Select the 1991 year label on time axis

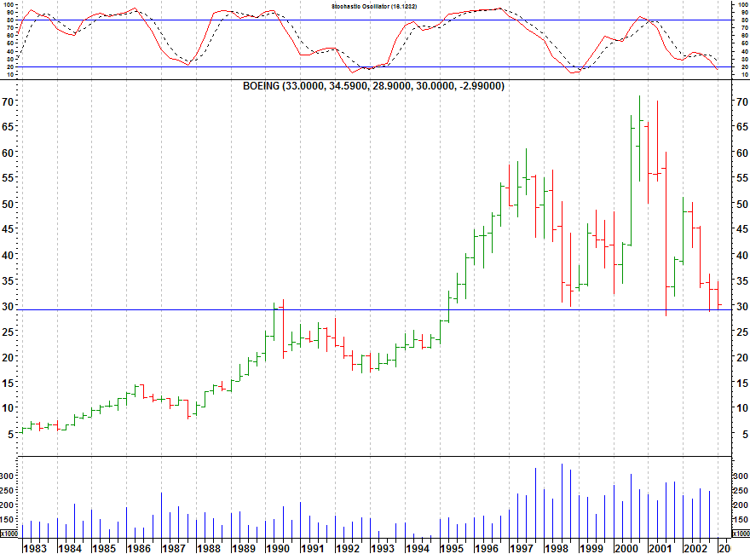314,548
